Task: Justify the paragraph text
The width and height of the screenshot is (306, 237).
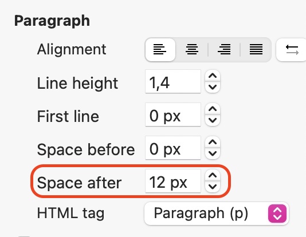Action: (256, 50)
